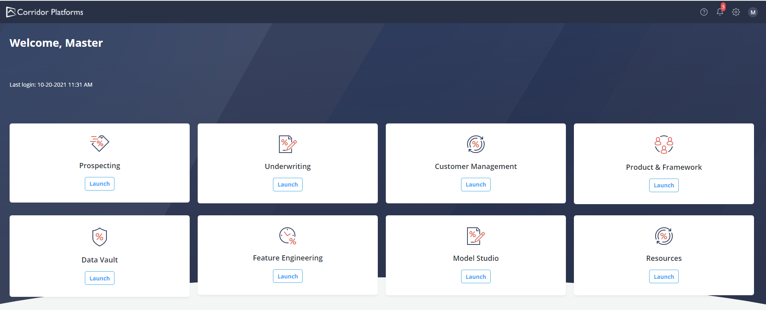Click the Customer Management circular percent icon
Screen dimensions: 766x310
pos(476,144)
